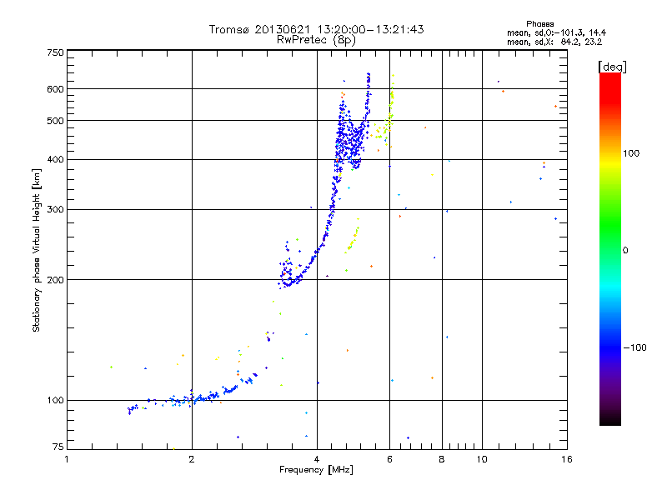Click the x-axis '2' tick label
The width and height of the screenshot is (667, 500).
(192, 459)
